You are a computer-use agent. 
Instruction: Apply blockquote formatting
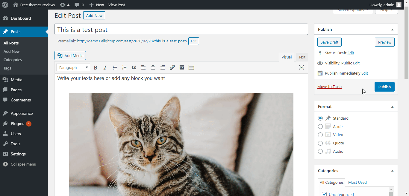134,67
